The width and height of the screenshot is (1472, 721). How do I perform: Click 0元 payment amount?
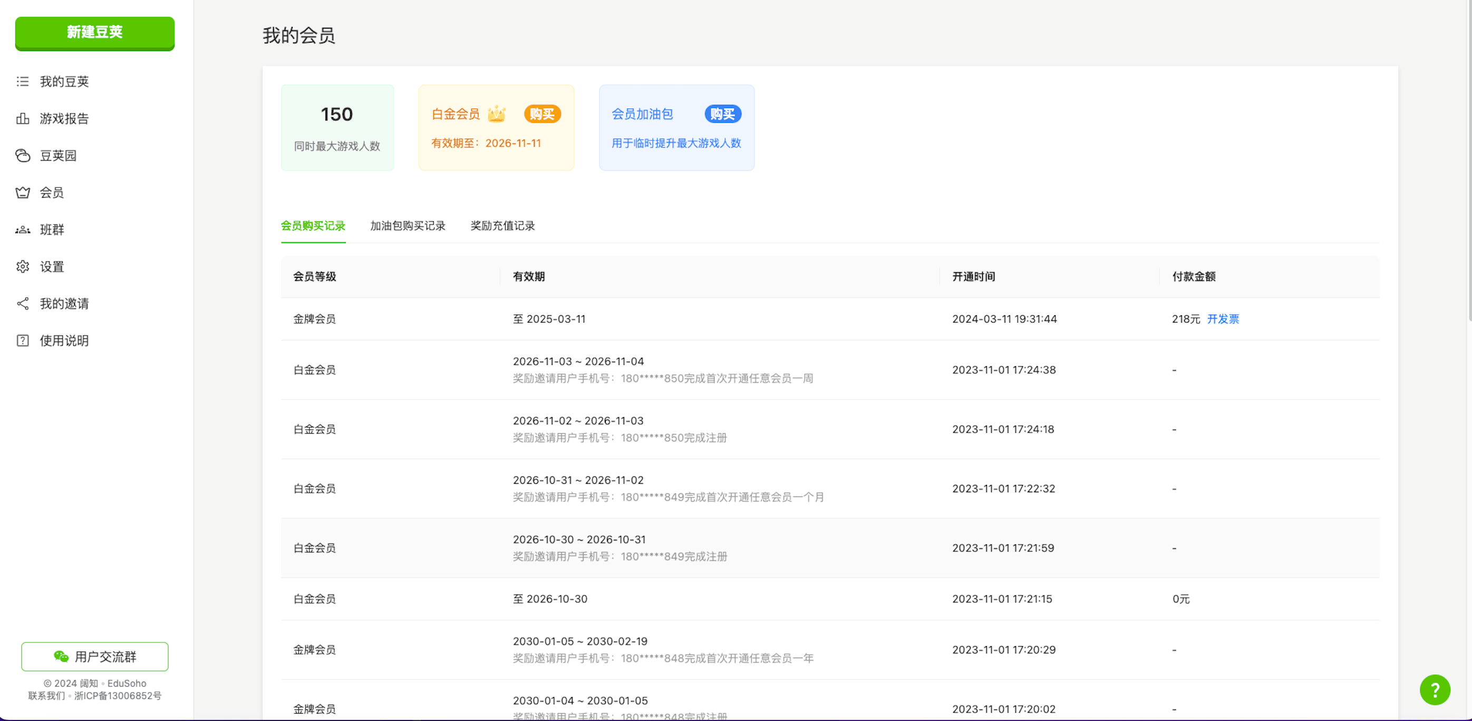click(1181, 599)
